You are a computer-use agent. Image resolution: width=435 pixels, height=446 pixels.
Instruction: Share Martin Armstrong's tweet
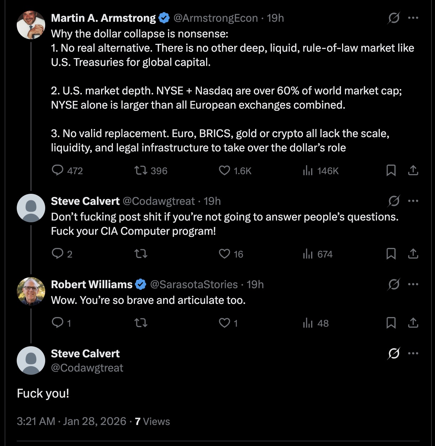pyautogui.click(x=413, y=171)
